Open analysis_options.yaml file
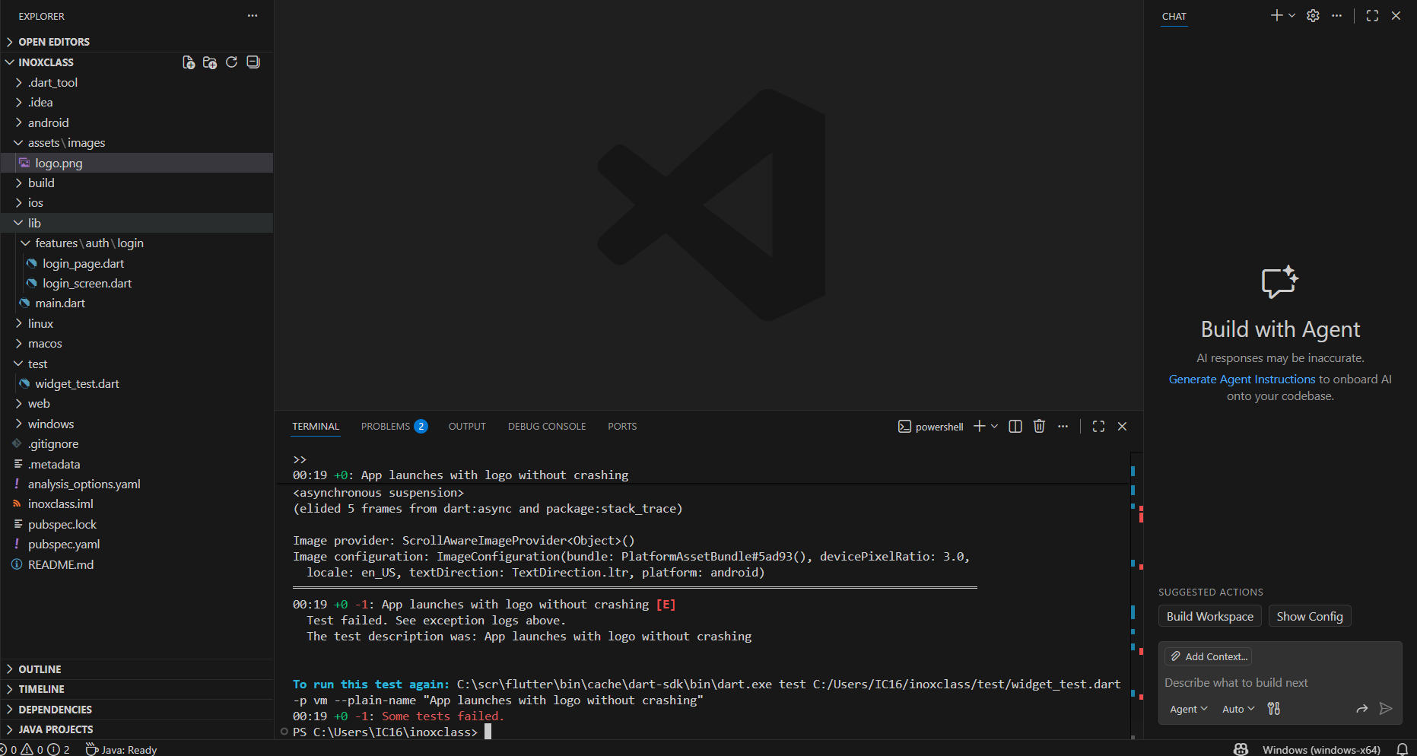Screen dimensions: 1417x756 click(137, 484)
